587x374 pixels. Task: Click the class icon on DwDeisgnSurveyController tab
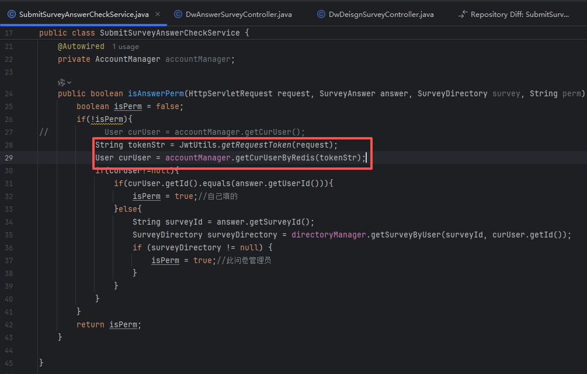321,14
